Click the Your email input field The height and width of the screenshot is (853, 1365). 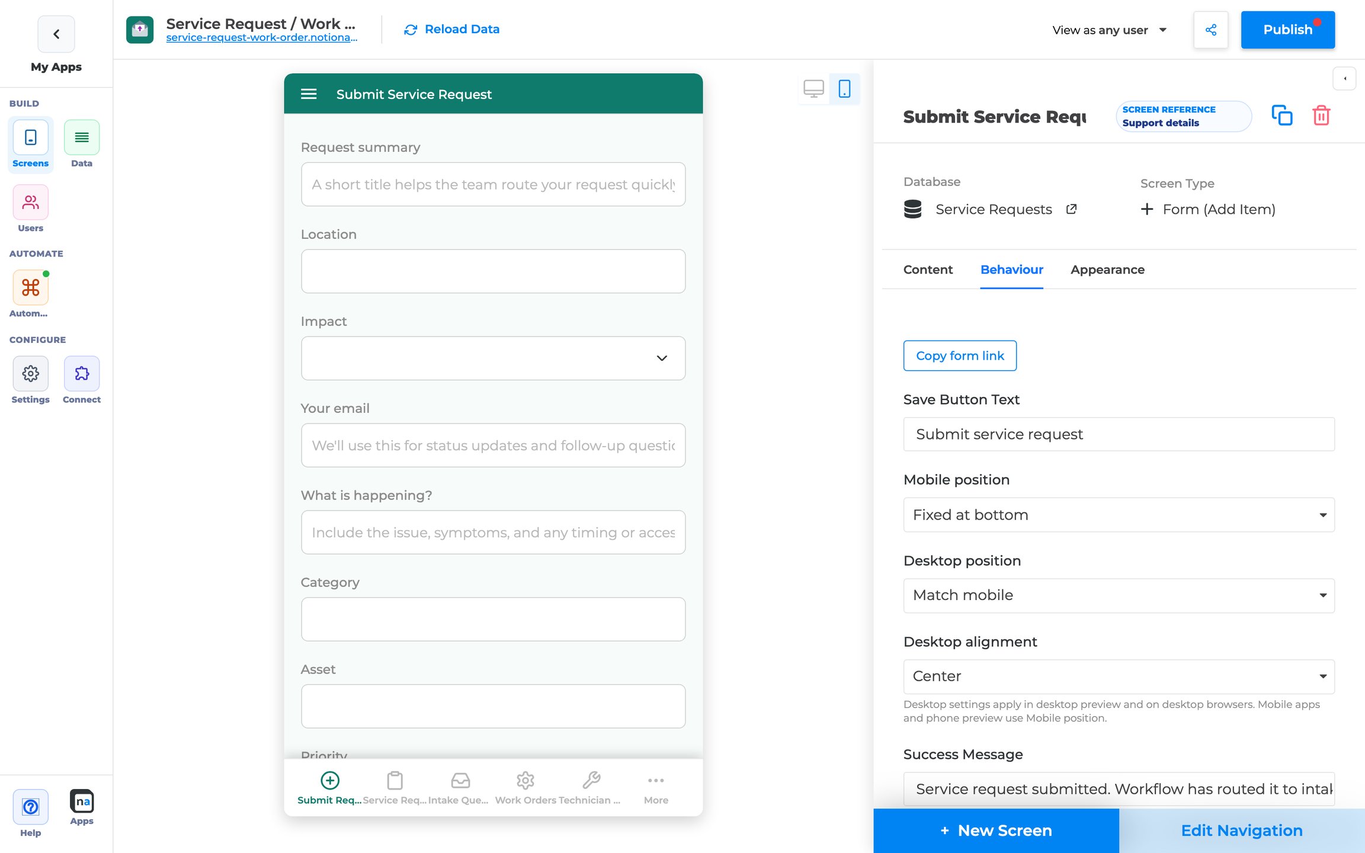493,445
